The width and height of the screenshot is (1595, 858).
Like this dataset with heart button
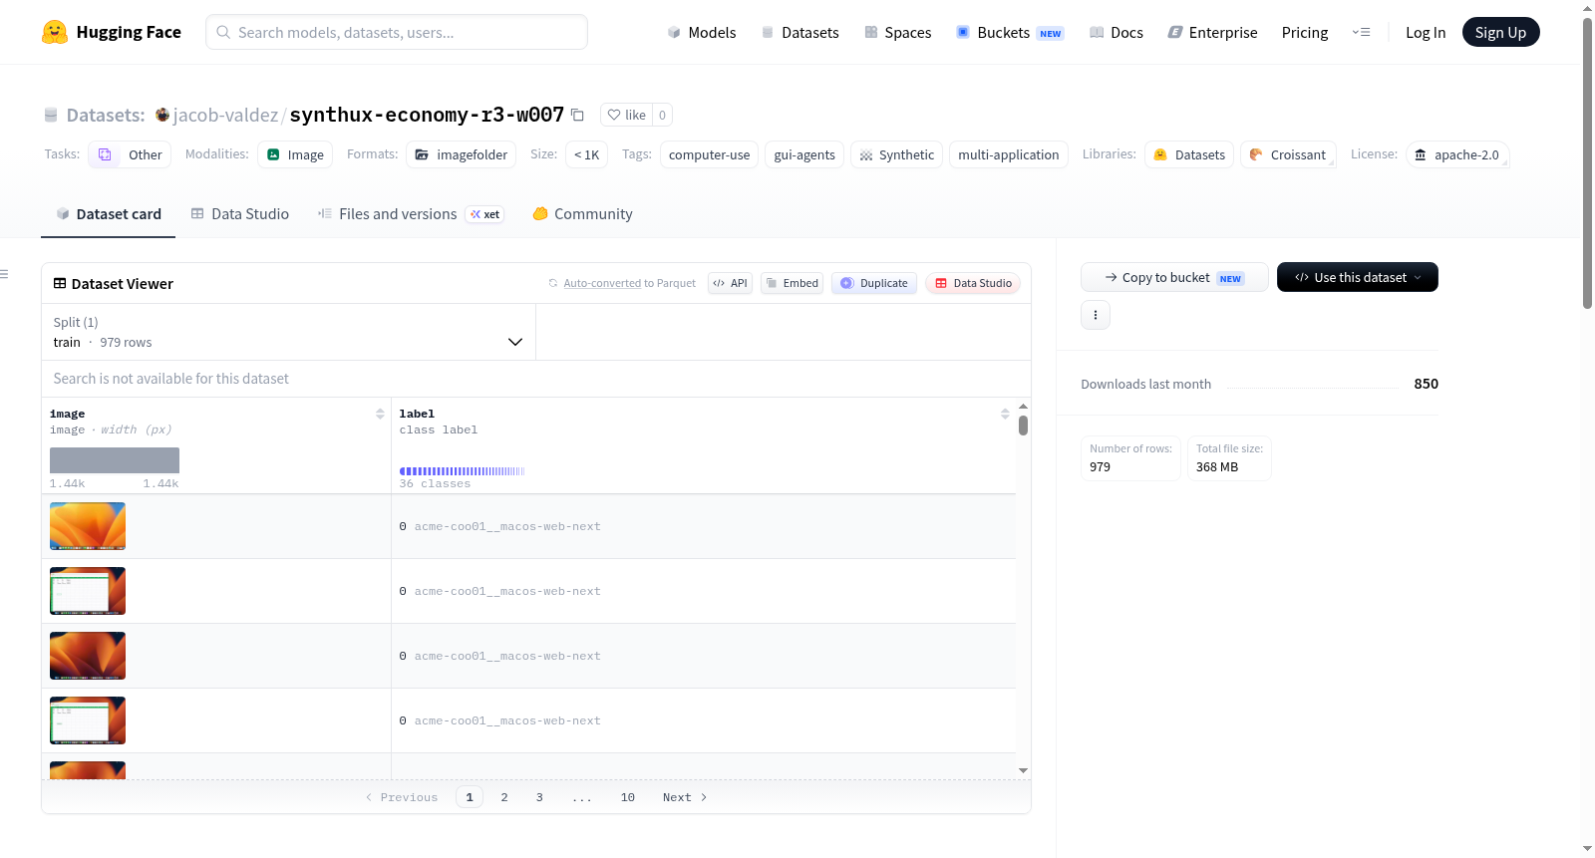point(626,115)
